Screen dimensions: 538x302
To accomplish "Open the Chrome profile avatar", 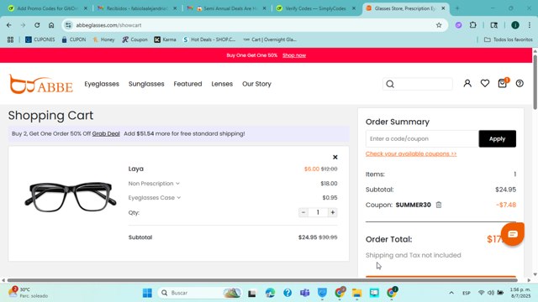I will [515, 25].
